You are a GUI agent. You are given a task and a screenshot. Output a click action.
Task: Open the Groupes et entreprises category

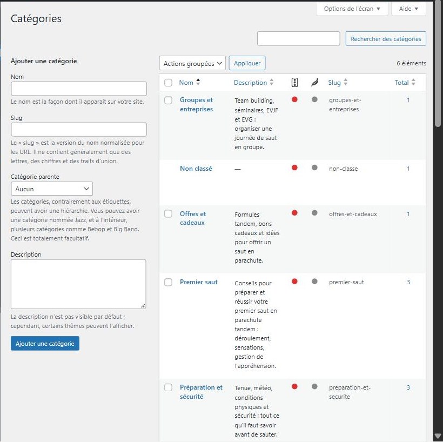point(196,105)
